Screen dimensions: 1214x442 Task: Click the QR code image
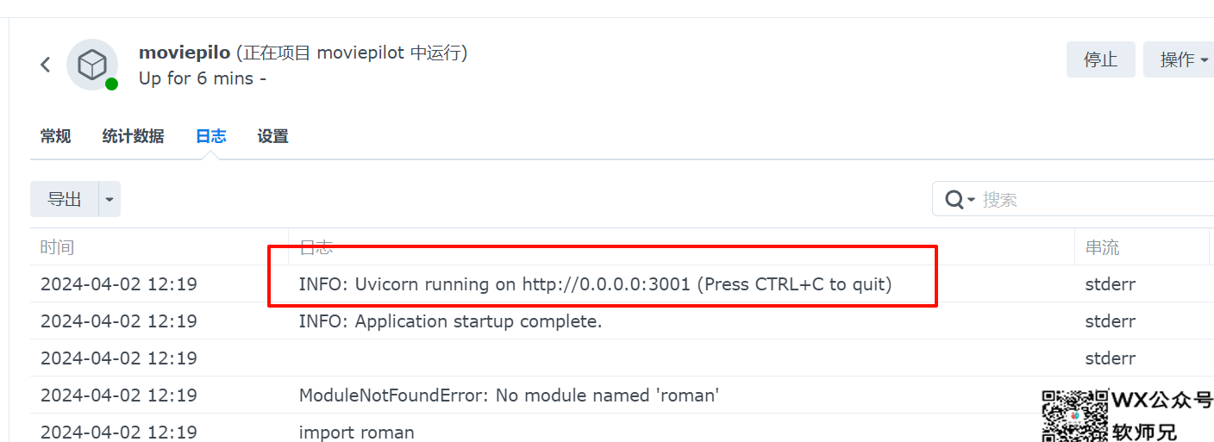pos(1074,415)
